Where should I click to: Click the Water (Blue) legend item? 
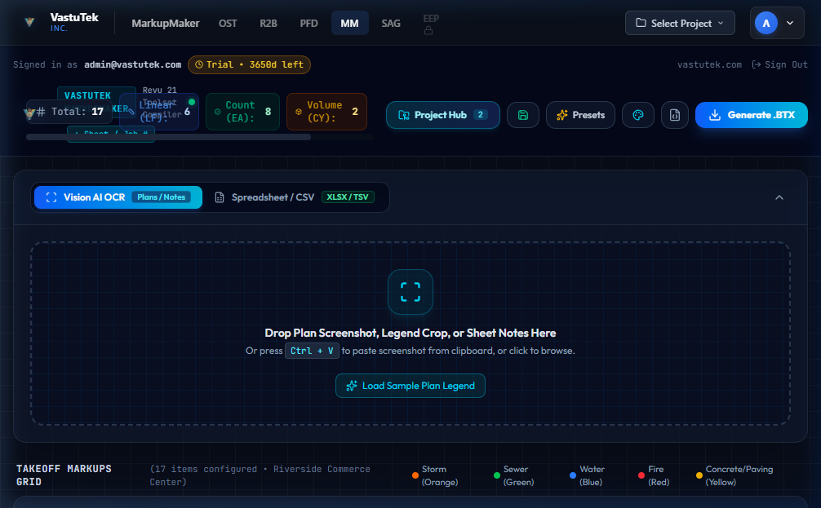point(587,475)
